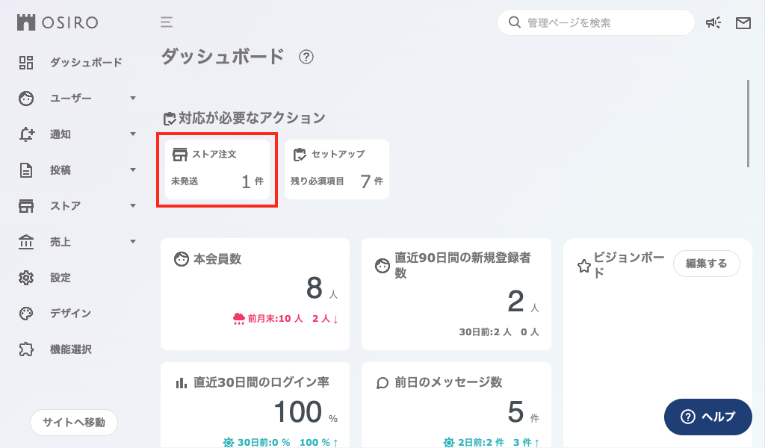Click the clipboard icon on セットアップ card
Screen dimensions: 765x448
point(300,155)
